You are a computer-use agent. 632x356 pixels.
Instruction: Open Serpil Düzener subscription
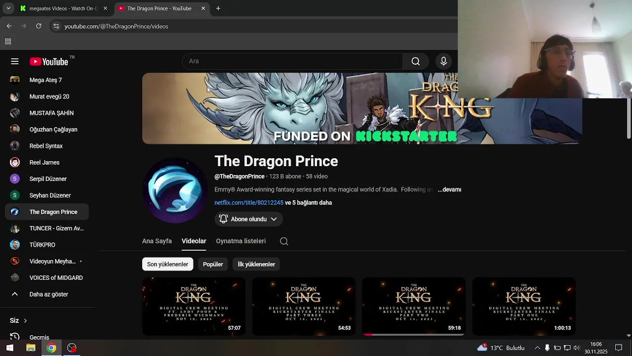pos(47,179)
